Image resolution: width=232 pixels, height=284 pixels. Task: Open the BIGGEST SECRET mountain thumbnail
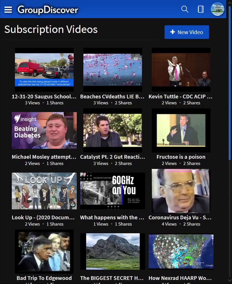click(x=113, y=252)
